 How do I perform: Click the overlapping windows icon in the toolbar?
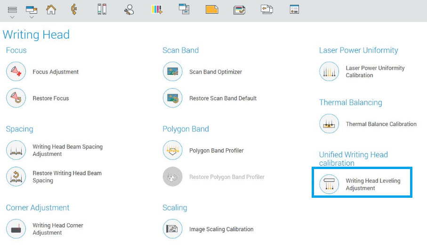(32, 10)
